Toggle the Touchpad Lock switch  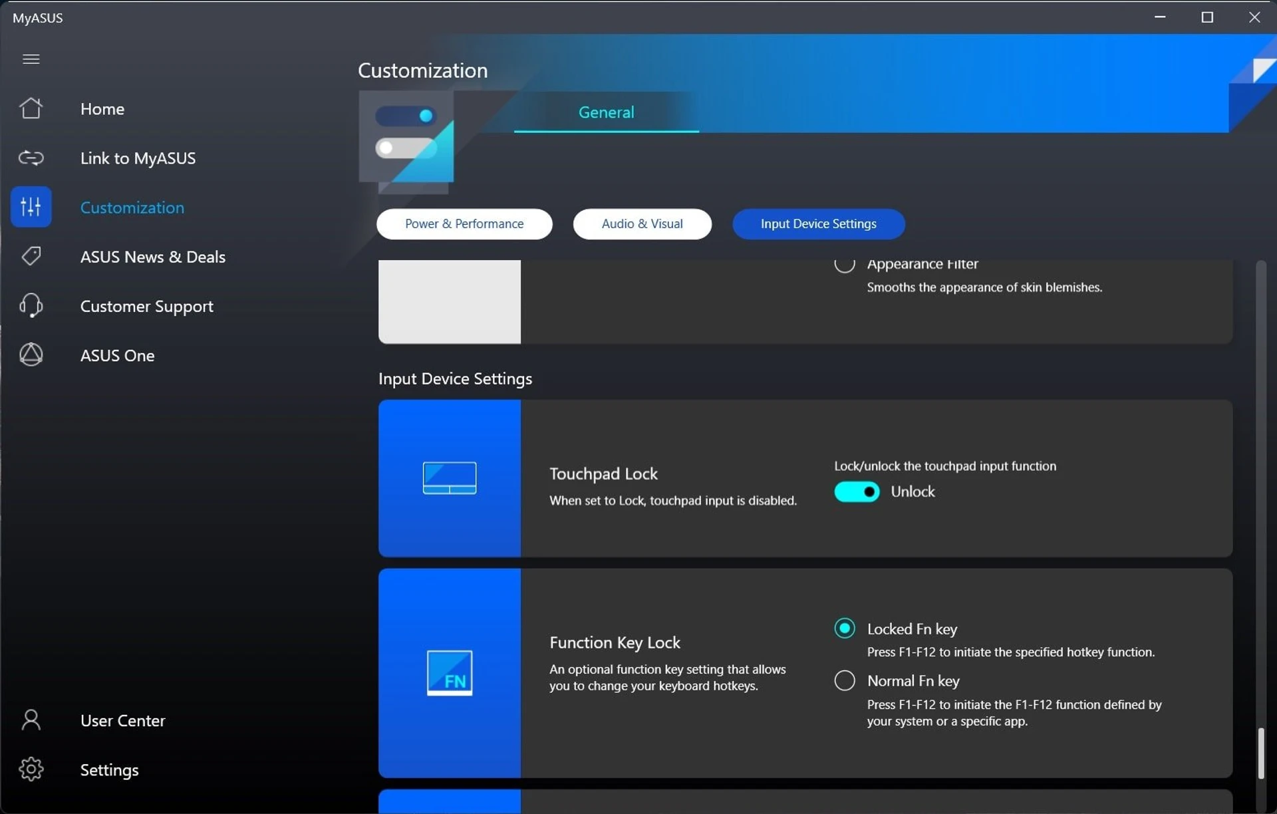(x=857, y=491)
